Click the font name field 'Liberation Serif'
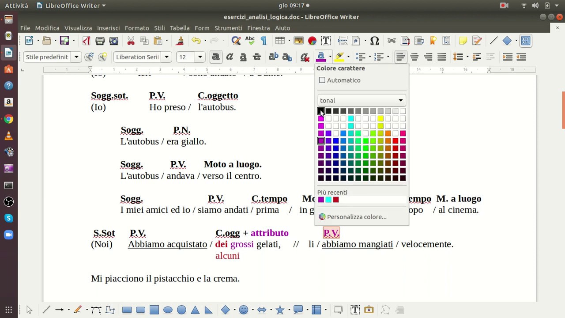 point(137,57)
